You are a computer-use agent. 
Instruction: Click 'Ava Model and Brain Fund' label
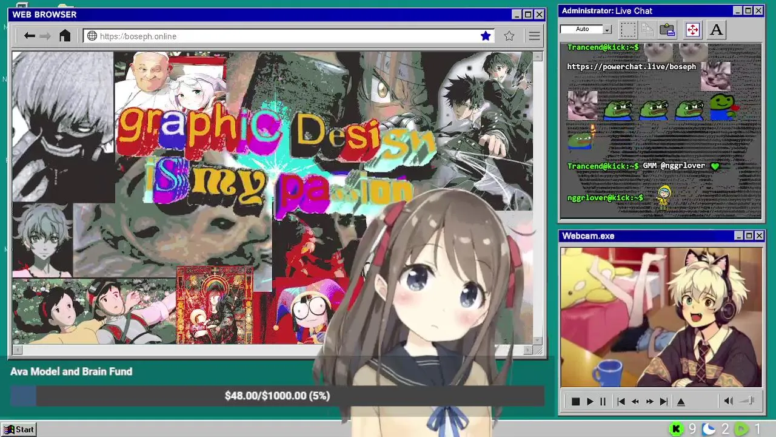point(71,371)
